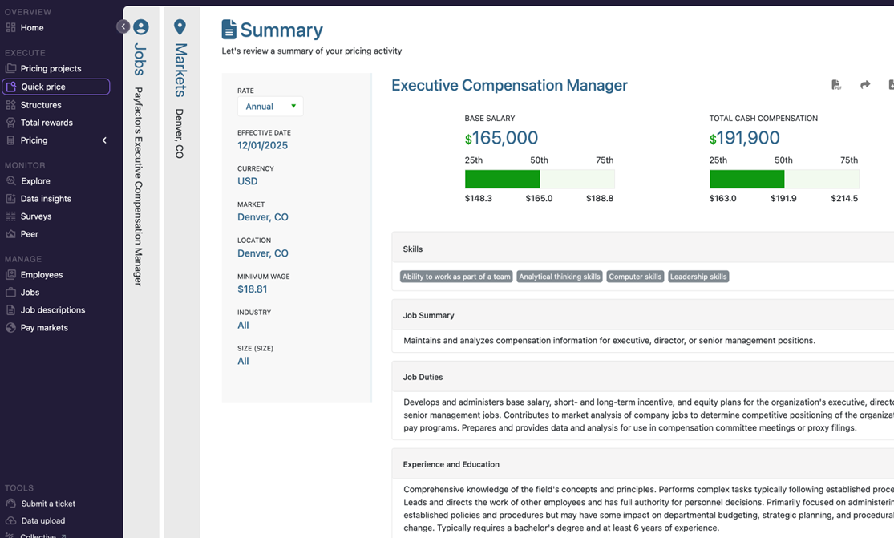Click the Pay markets globe icon
894x538 pixels.
(10, 327)
